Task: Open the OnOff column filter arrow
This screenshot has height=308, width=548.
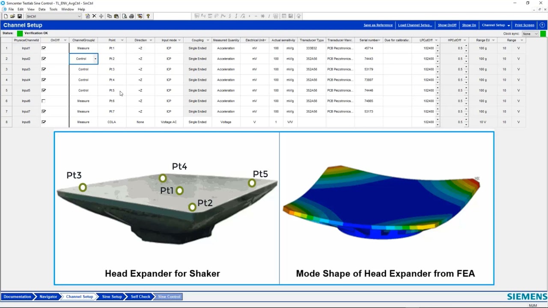Action: 65,40
